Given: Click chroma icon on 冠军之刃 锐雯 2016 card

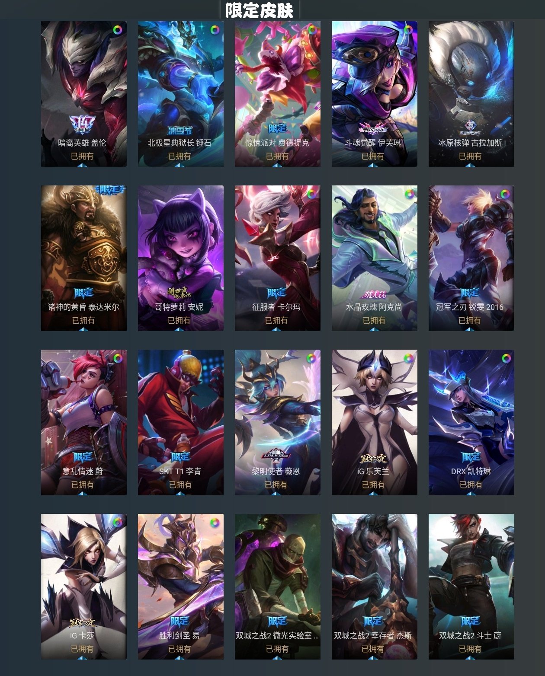Looking at the screenshot, I should point(505,194).
